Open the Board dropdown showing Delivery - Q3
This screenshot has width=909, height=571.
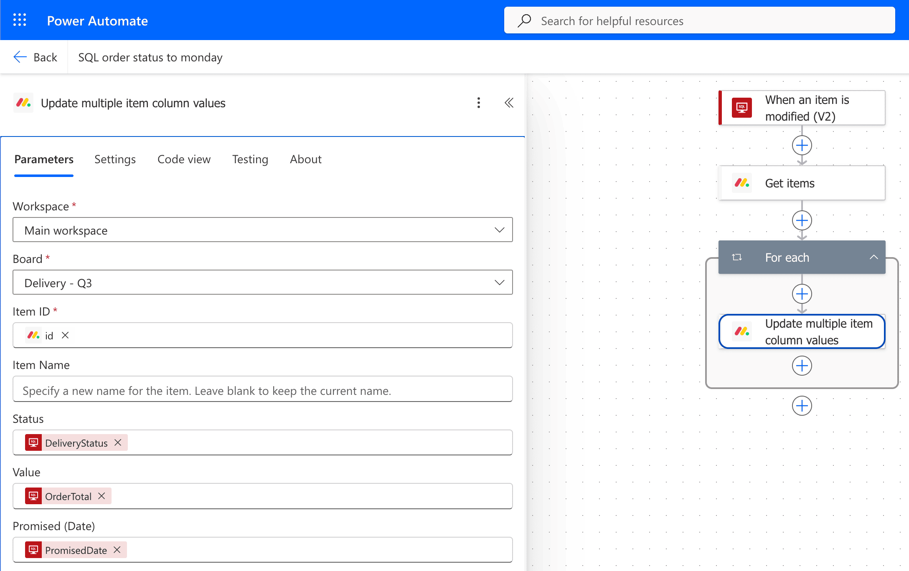263,282
